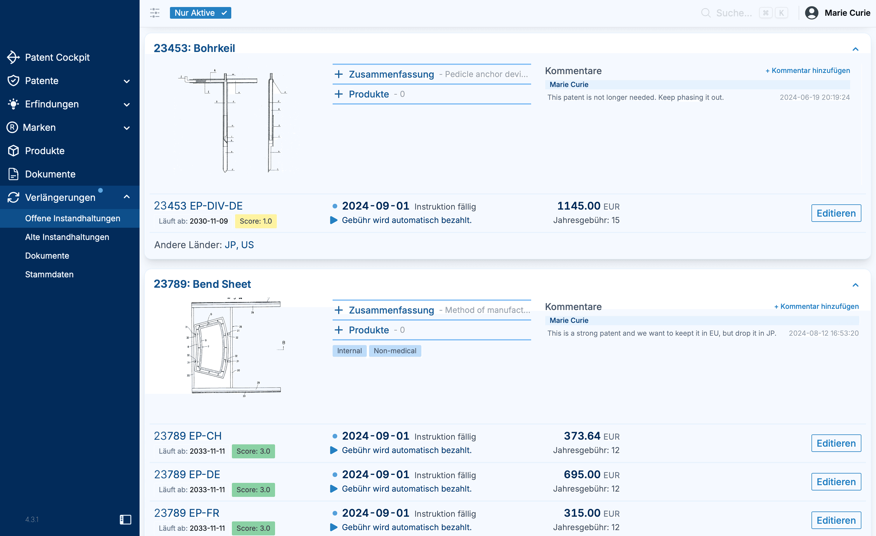This screenshot has width=876, height=536.
Task: Open the filter settings sliders icon
Action: [155, 13]
